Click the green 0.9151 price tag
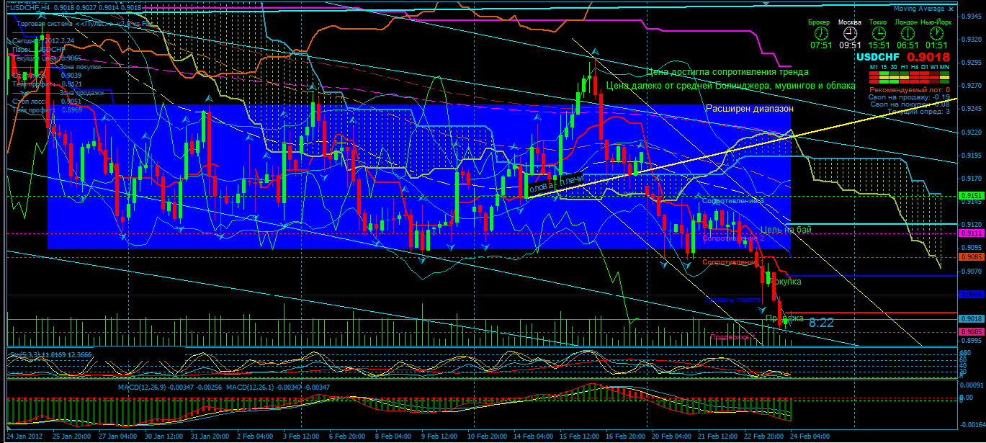Viewport: 986px width, 443px height. point(972,196)
